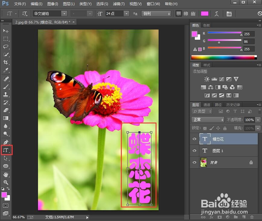
Task: Click the color spectrum ramp
Action: pos(224,58)
